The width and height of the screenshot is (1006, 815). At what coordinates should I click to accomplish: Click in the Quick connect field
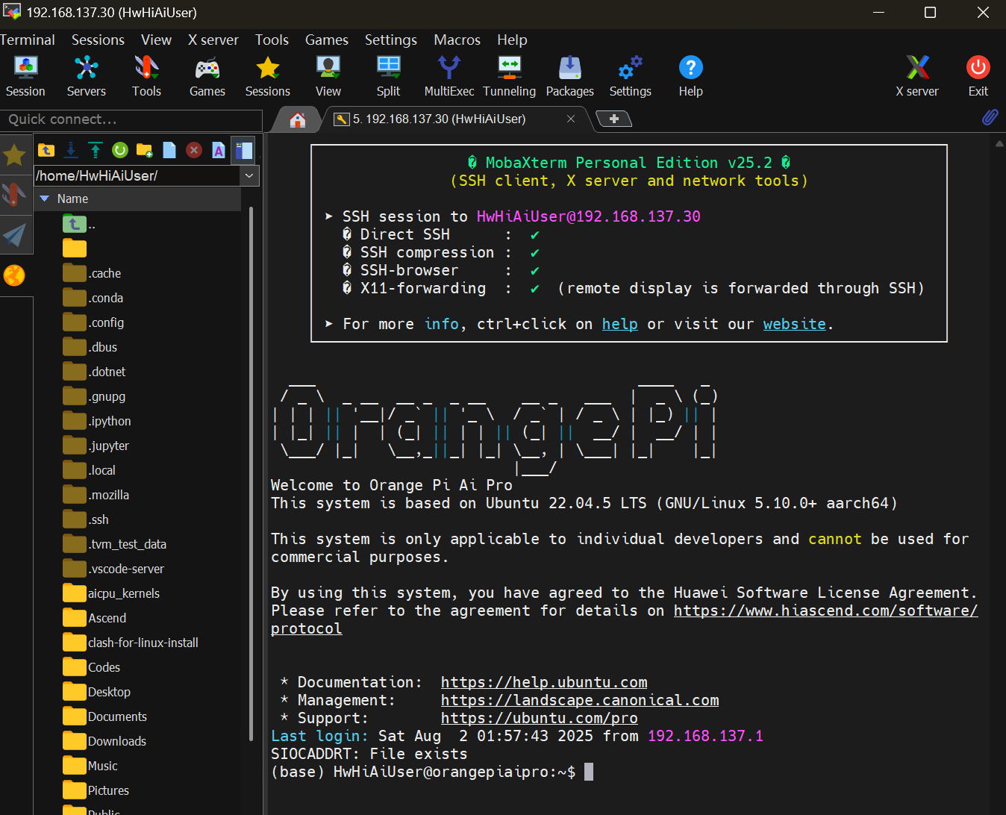click(x=131, y=119)
